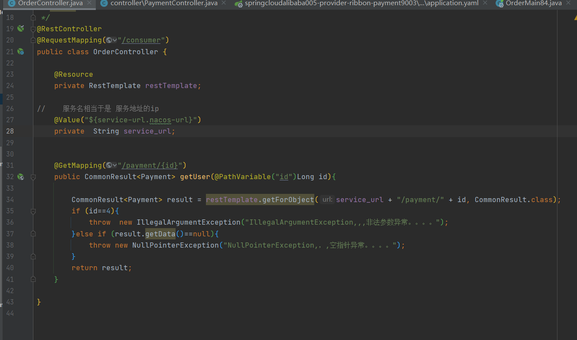Click line number 44 in gutter
577x340 pixels.
[x=9, y=313]
